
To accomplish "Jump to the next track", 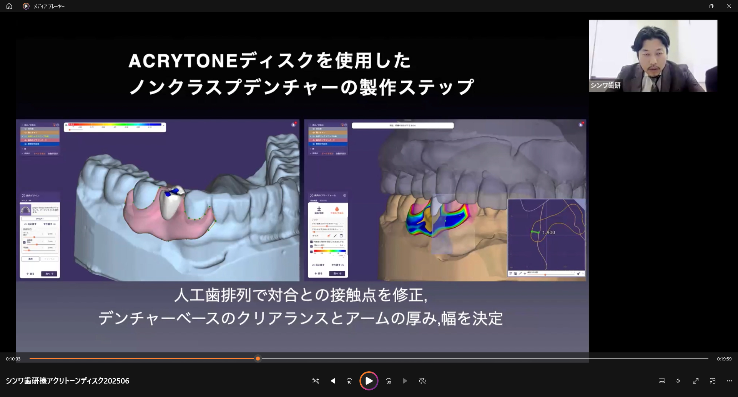I will coord(406,381).
